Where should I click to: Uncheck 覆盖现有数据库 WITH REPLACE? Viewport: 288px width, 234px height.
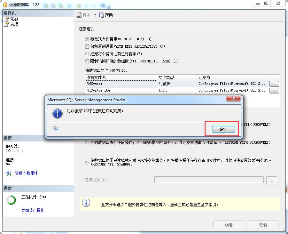(87, 39)
